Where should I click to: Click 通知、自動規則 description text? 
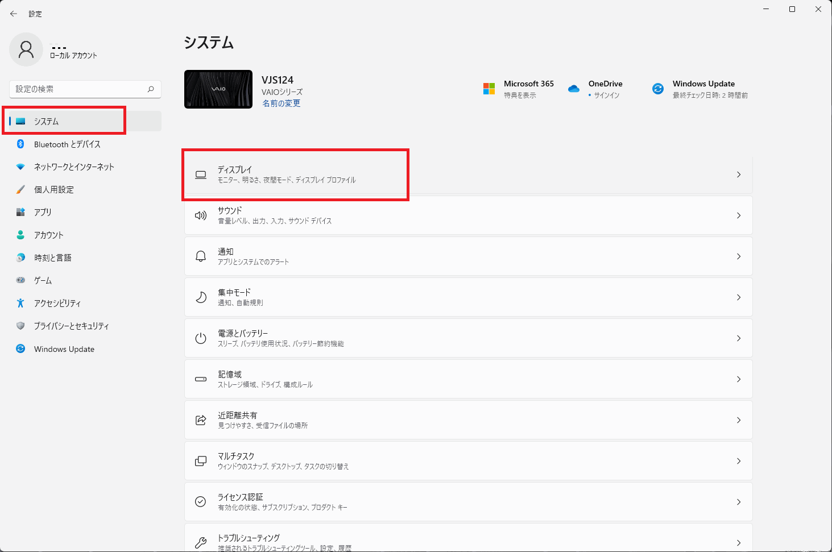coord(241,303)
